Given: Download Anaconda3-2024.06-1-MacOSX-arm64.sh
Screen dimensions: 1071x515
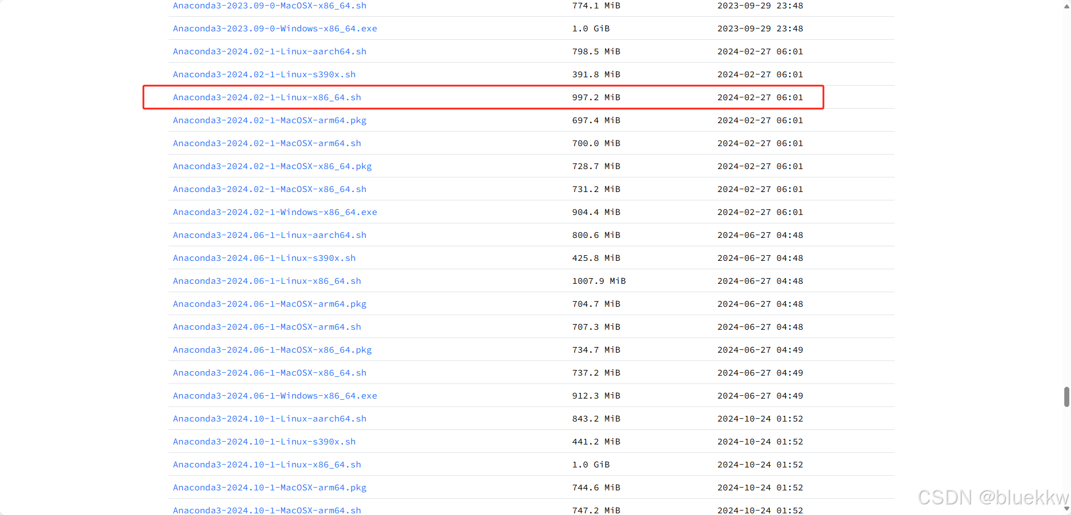Looking at the screenshot, I should click(267, 327).
